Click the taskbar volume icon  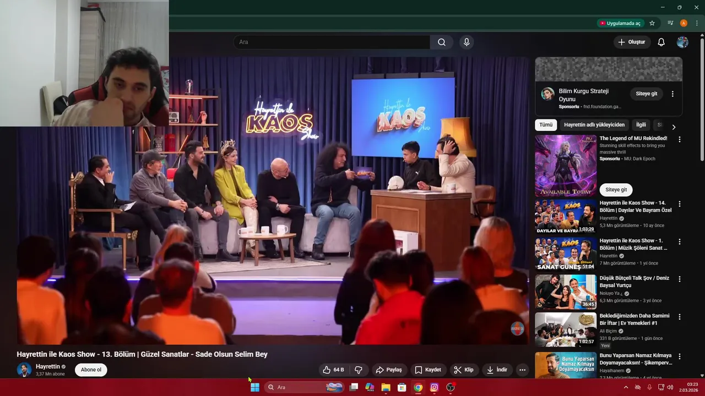click(670, 387)
